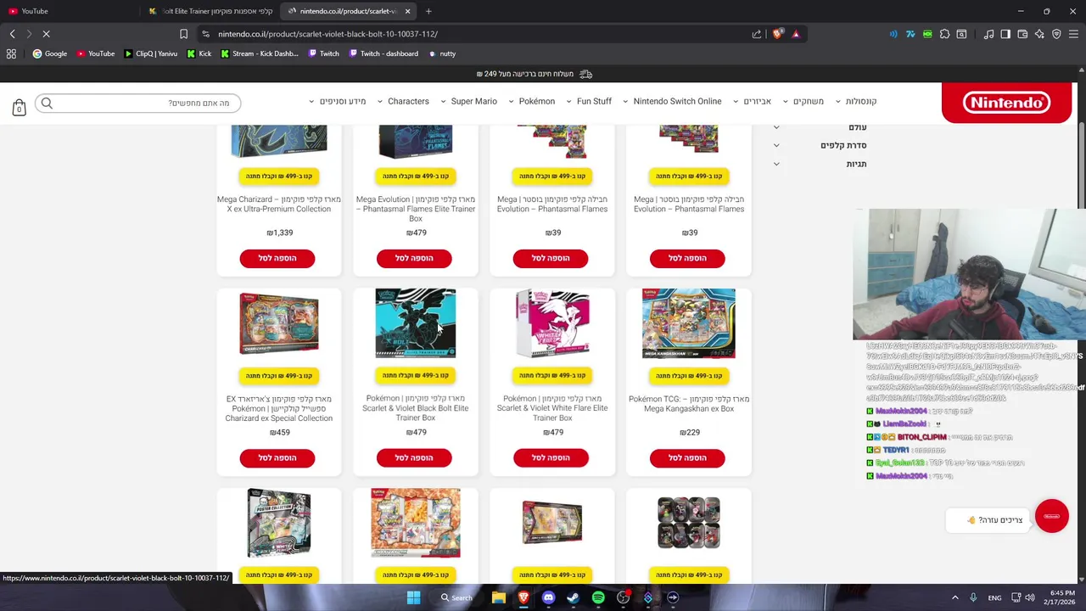The height and width of the screenshot is (611, 1086).
Task: Expand the סדרת קלפים filter
Action: 820,145
